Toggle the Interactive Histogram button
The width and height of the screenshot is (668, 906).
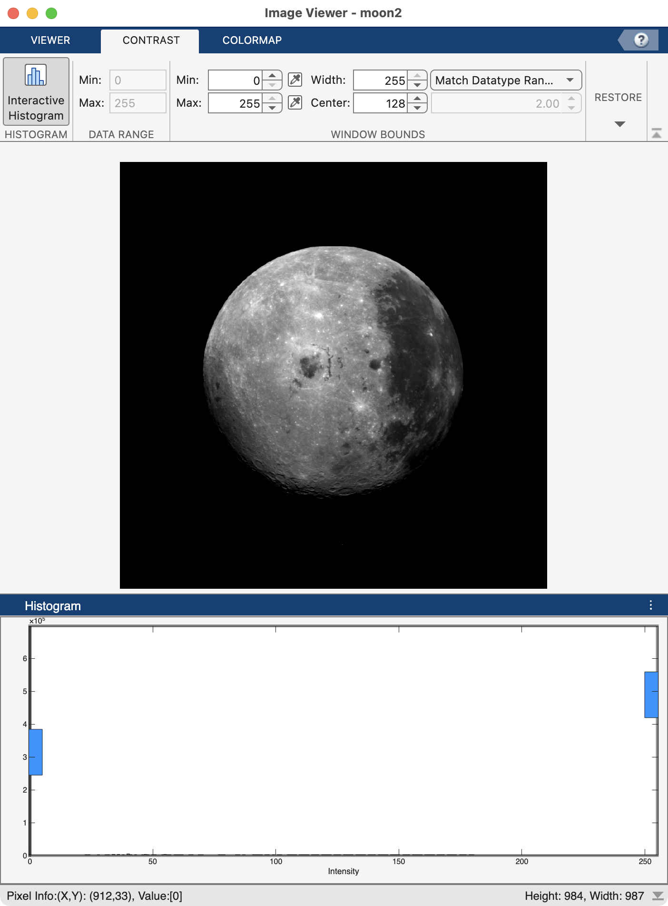[x=36, y=91]
